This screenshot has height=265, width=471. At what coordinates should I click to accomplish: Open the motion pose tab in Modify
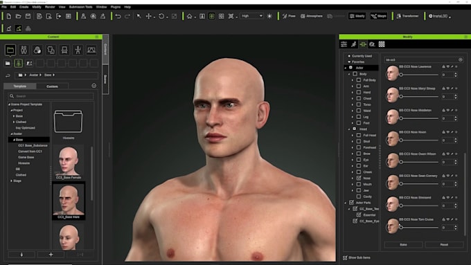[353, 44]
